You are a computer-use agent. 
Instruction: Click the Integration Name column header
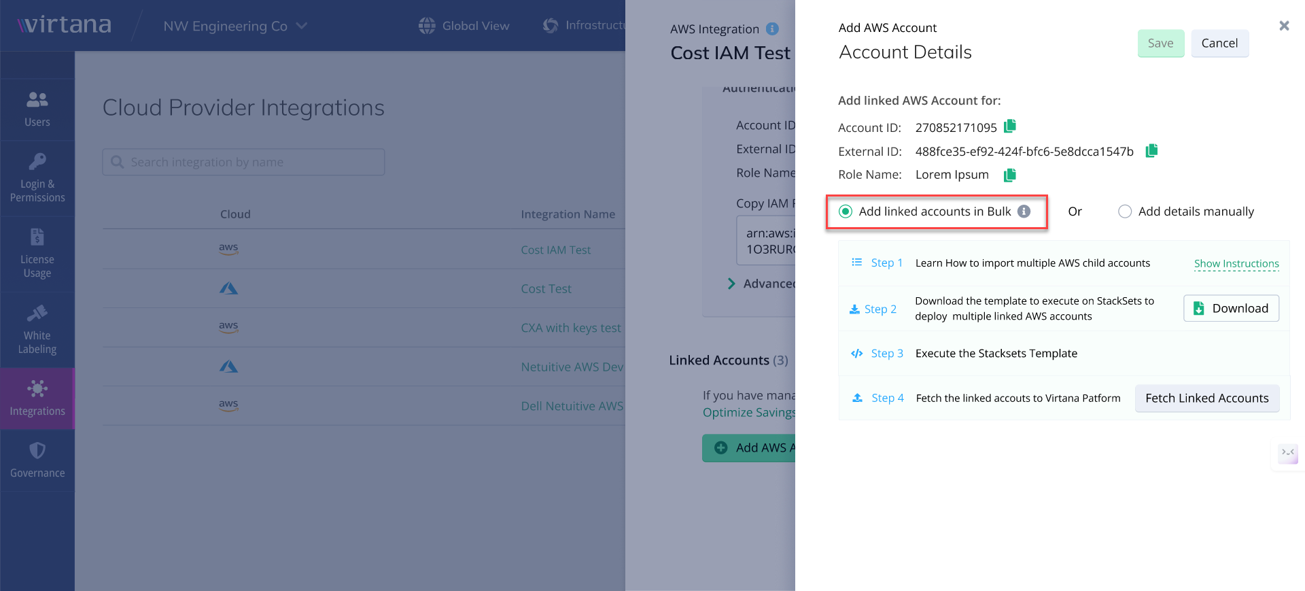[568, 214]
